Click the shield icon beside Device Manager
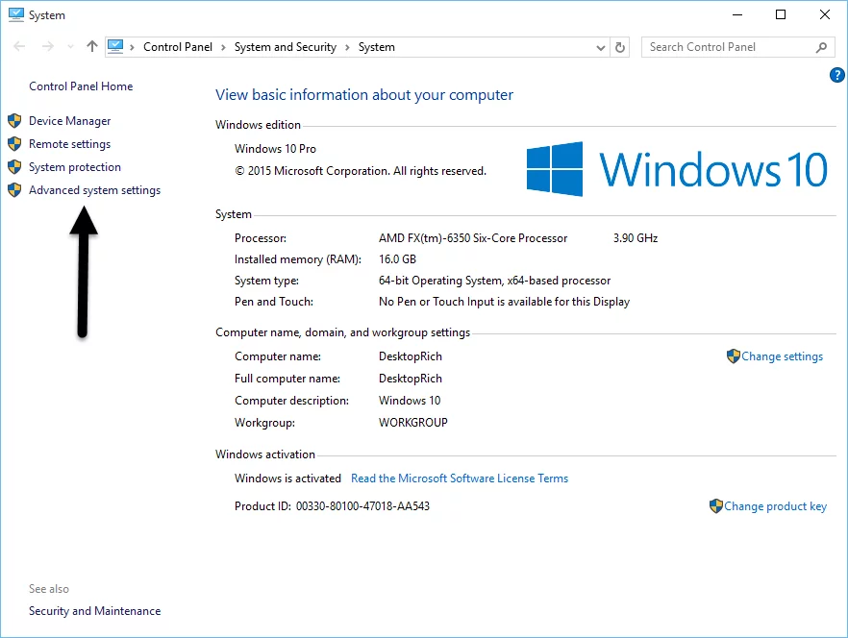Image resolution: width=848 pixels, height=638 pixels. pos(13,121)
